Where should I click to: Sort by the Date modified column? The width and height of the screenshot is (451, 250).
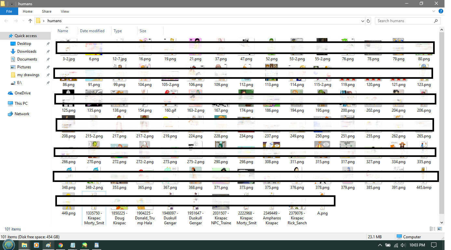pyautogui.click(x=92, y=31)
